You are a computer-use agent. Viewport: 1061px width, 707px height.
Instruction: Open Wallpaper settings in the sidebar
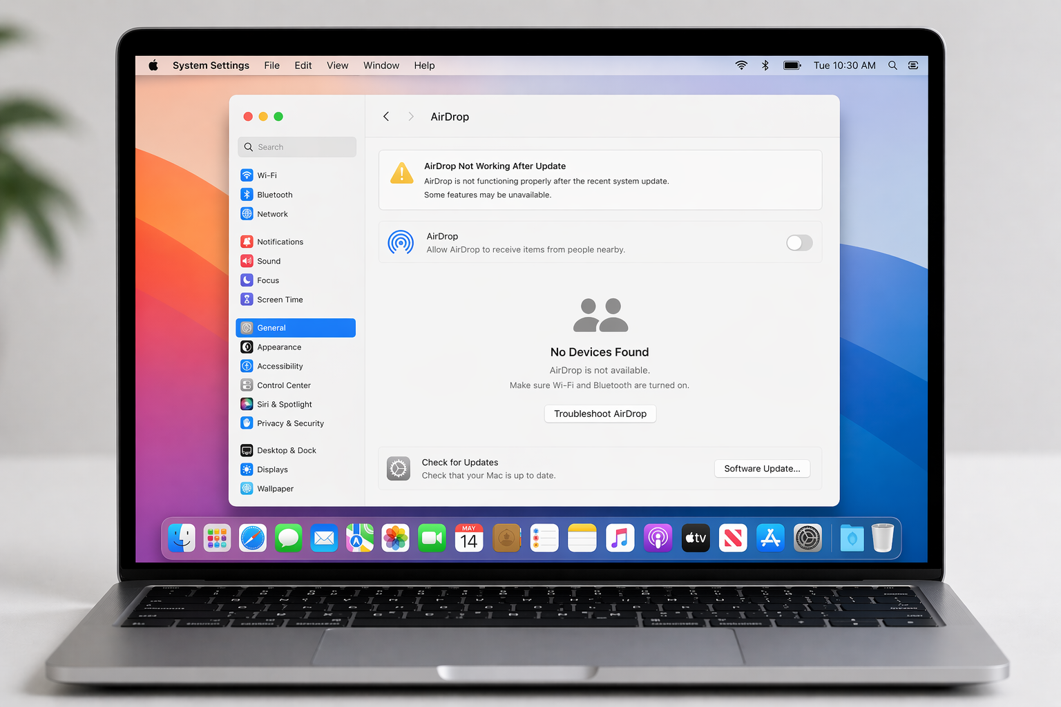coord(296,489)
